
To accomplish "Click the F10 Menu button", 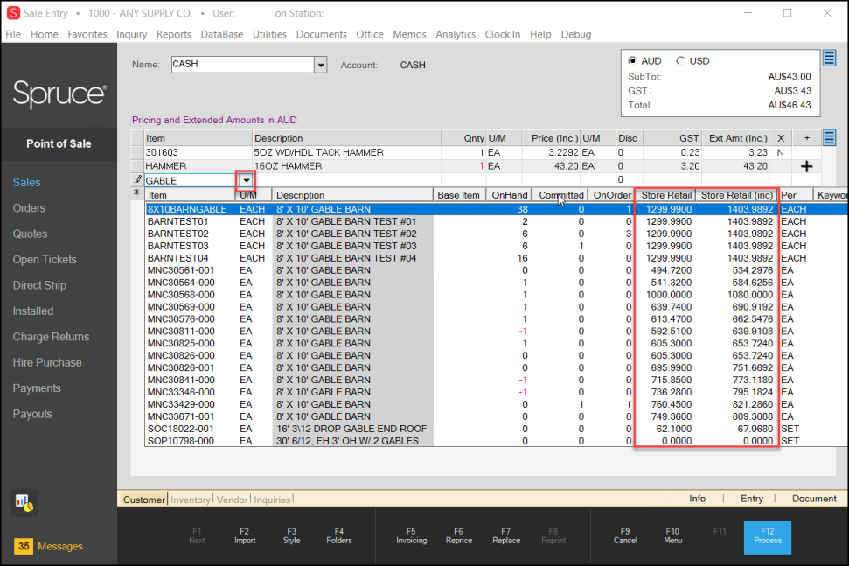I will (672, 535).
